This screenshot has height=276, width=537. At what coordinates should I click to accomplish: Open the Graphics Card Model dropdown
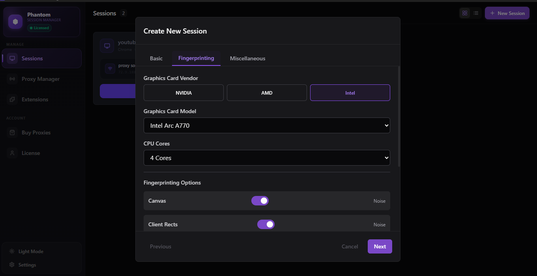click(267, 125)
